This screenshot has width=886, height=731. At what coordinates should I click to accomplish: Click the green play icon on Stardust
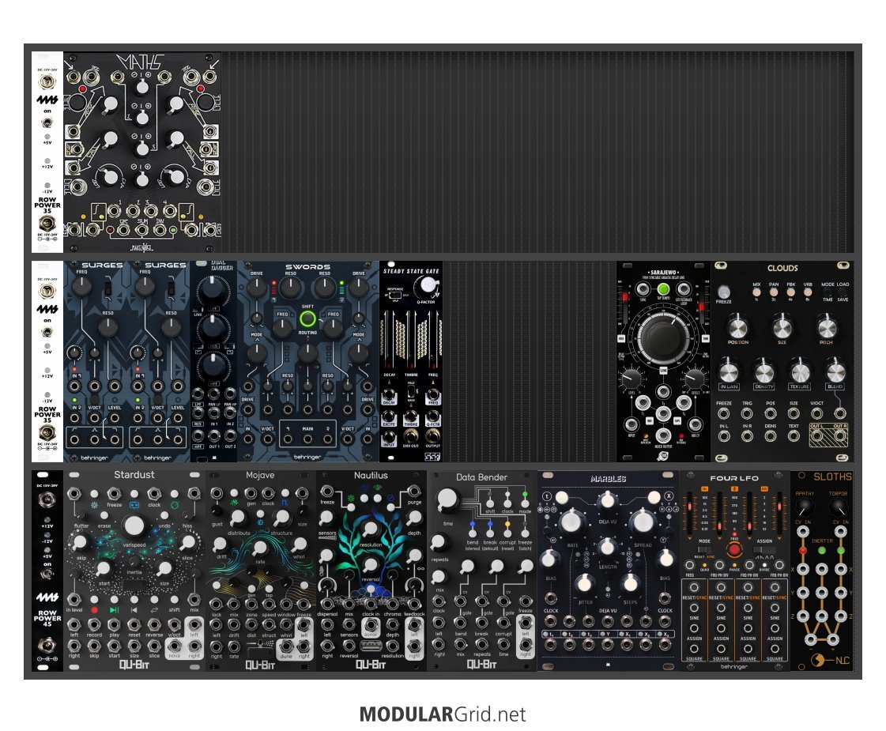click(x=114, y=609)
